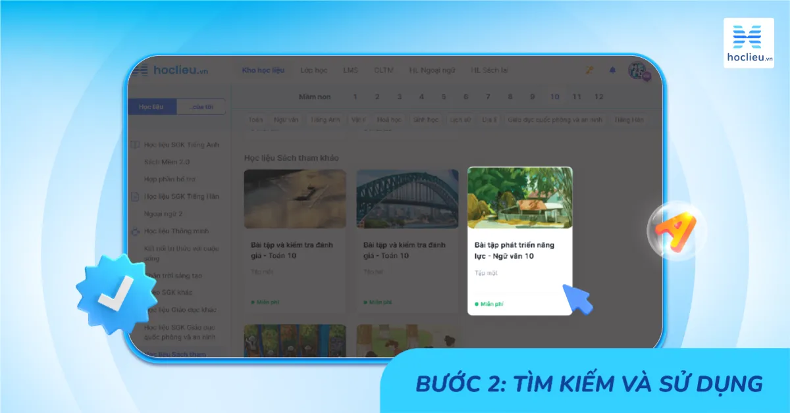Open Học liệu SGK Tiếng Anh in sidebar

182,145
